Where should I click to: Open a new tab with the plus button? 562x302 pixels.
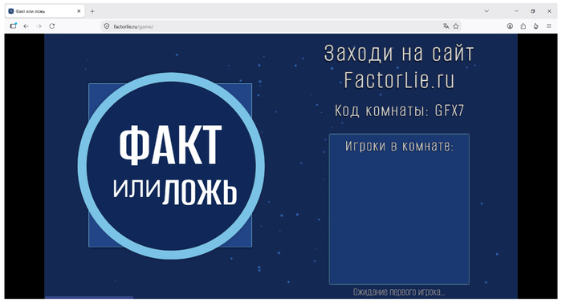click(x=92, y=11)
